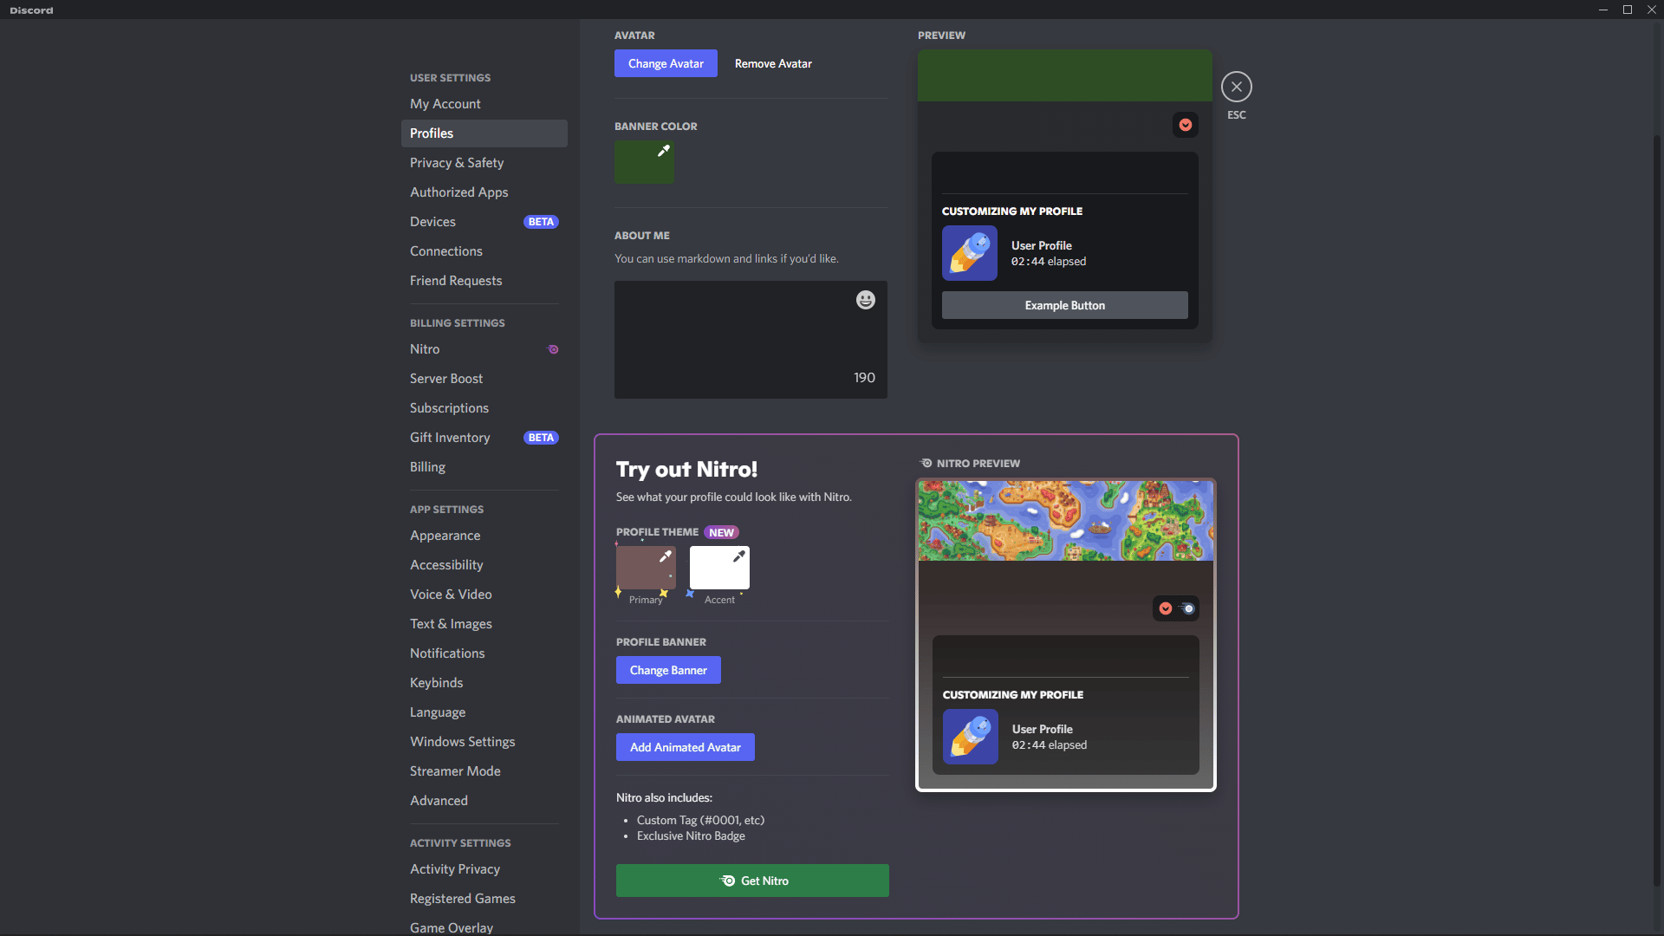1664x936 pixels.
Task: Pick the Accent profile theme color
Action: pyautogui.click(x=719, y=568)
